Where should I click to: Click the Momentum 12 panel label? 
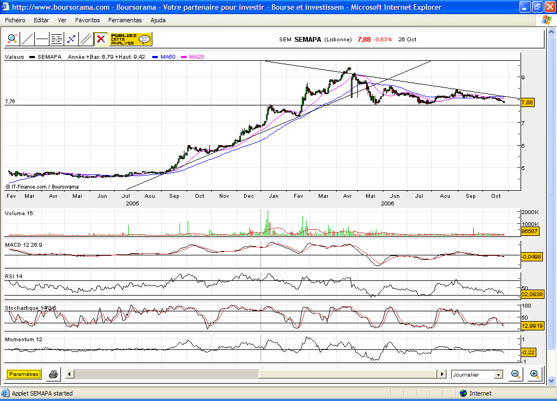click(23, 340)
